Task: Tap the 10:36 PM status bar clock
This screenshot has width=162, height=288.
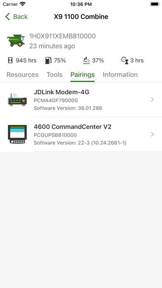Action: [x=81, y=4]
